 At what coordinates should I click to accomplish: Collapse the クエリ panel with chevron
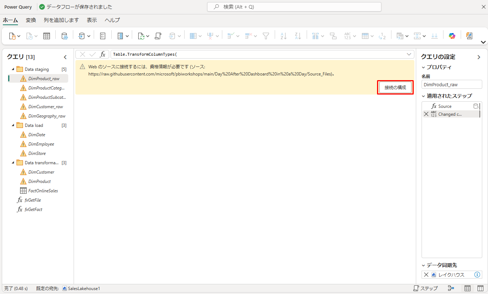65,57
